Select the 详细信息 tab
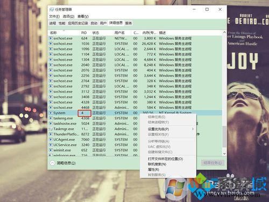Viewport: 269px width, 202px height. (x=116, y=23)
